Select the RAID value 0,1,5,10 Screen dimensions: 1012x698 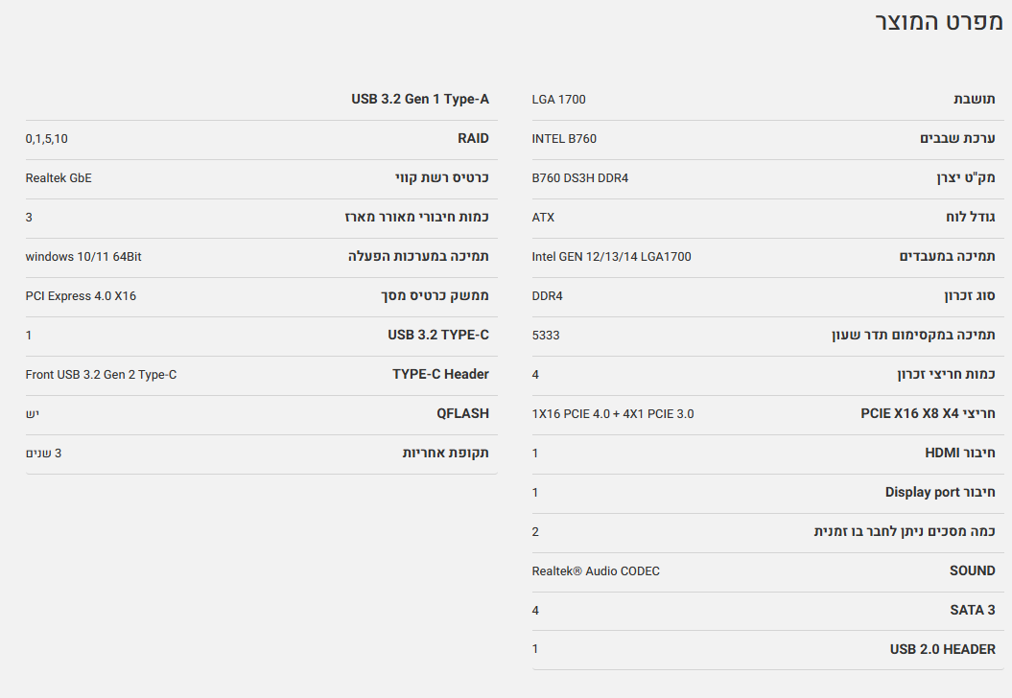click(47, 139)
